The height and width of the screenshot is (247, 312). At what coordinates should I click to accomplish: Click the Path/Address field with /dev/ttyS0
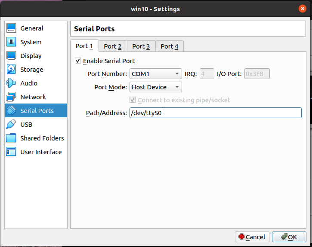(x=216, y=113)
